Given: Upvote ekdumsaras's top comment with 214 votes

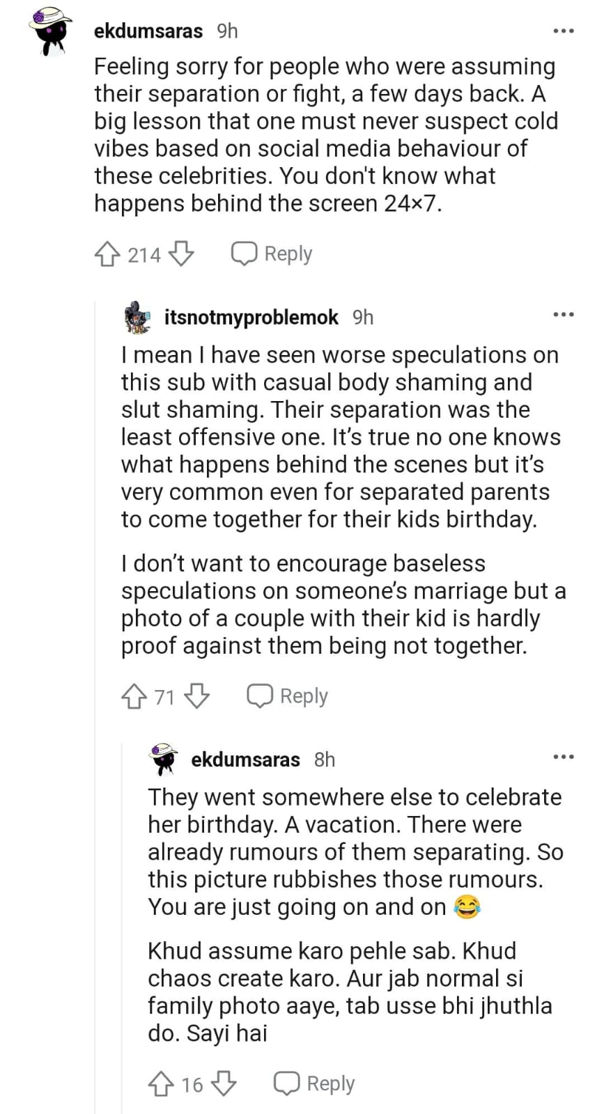Looking at the screenshot, I should click(x=107, y=254).
